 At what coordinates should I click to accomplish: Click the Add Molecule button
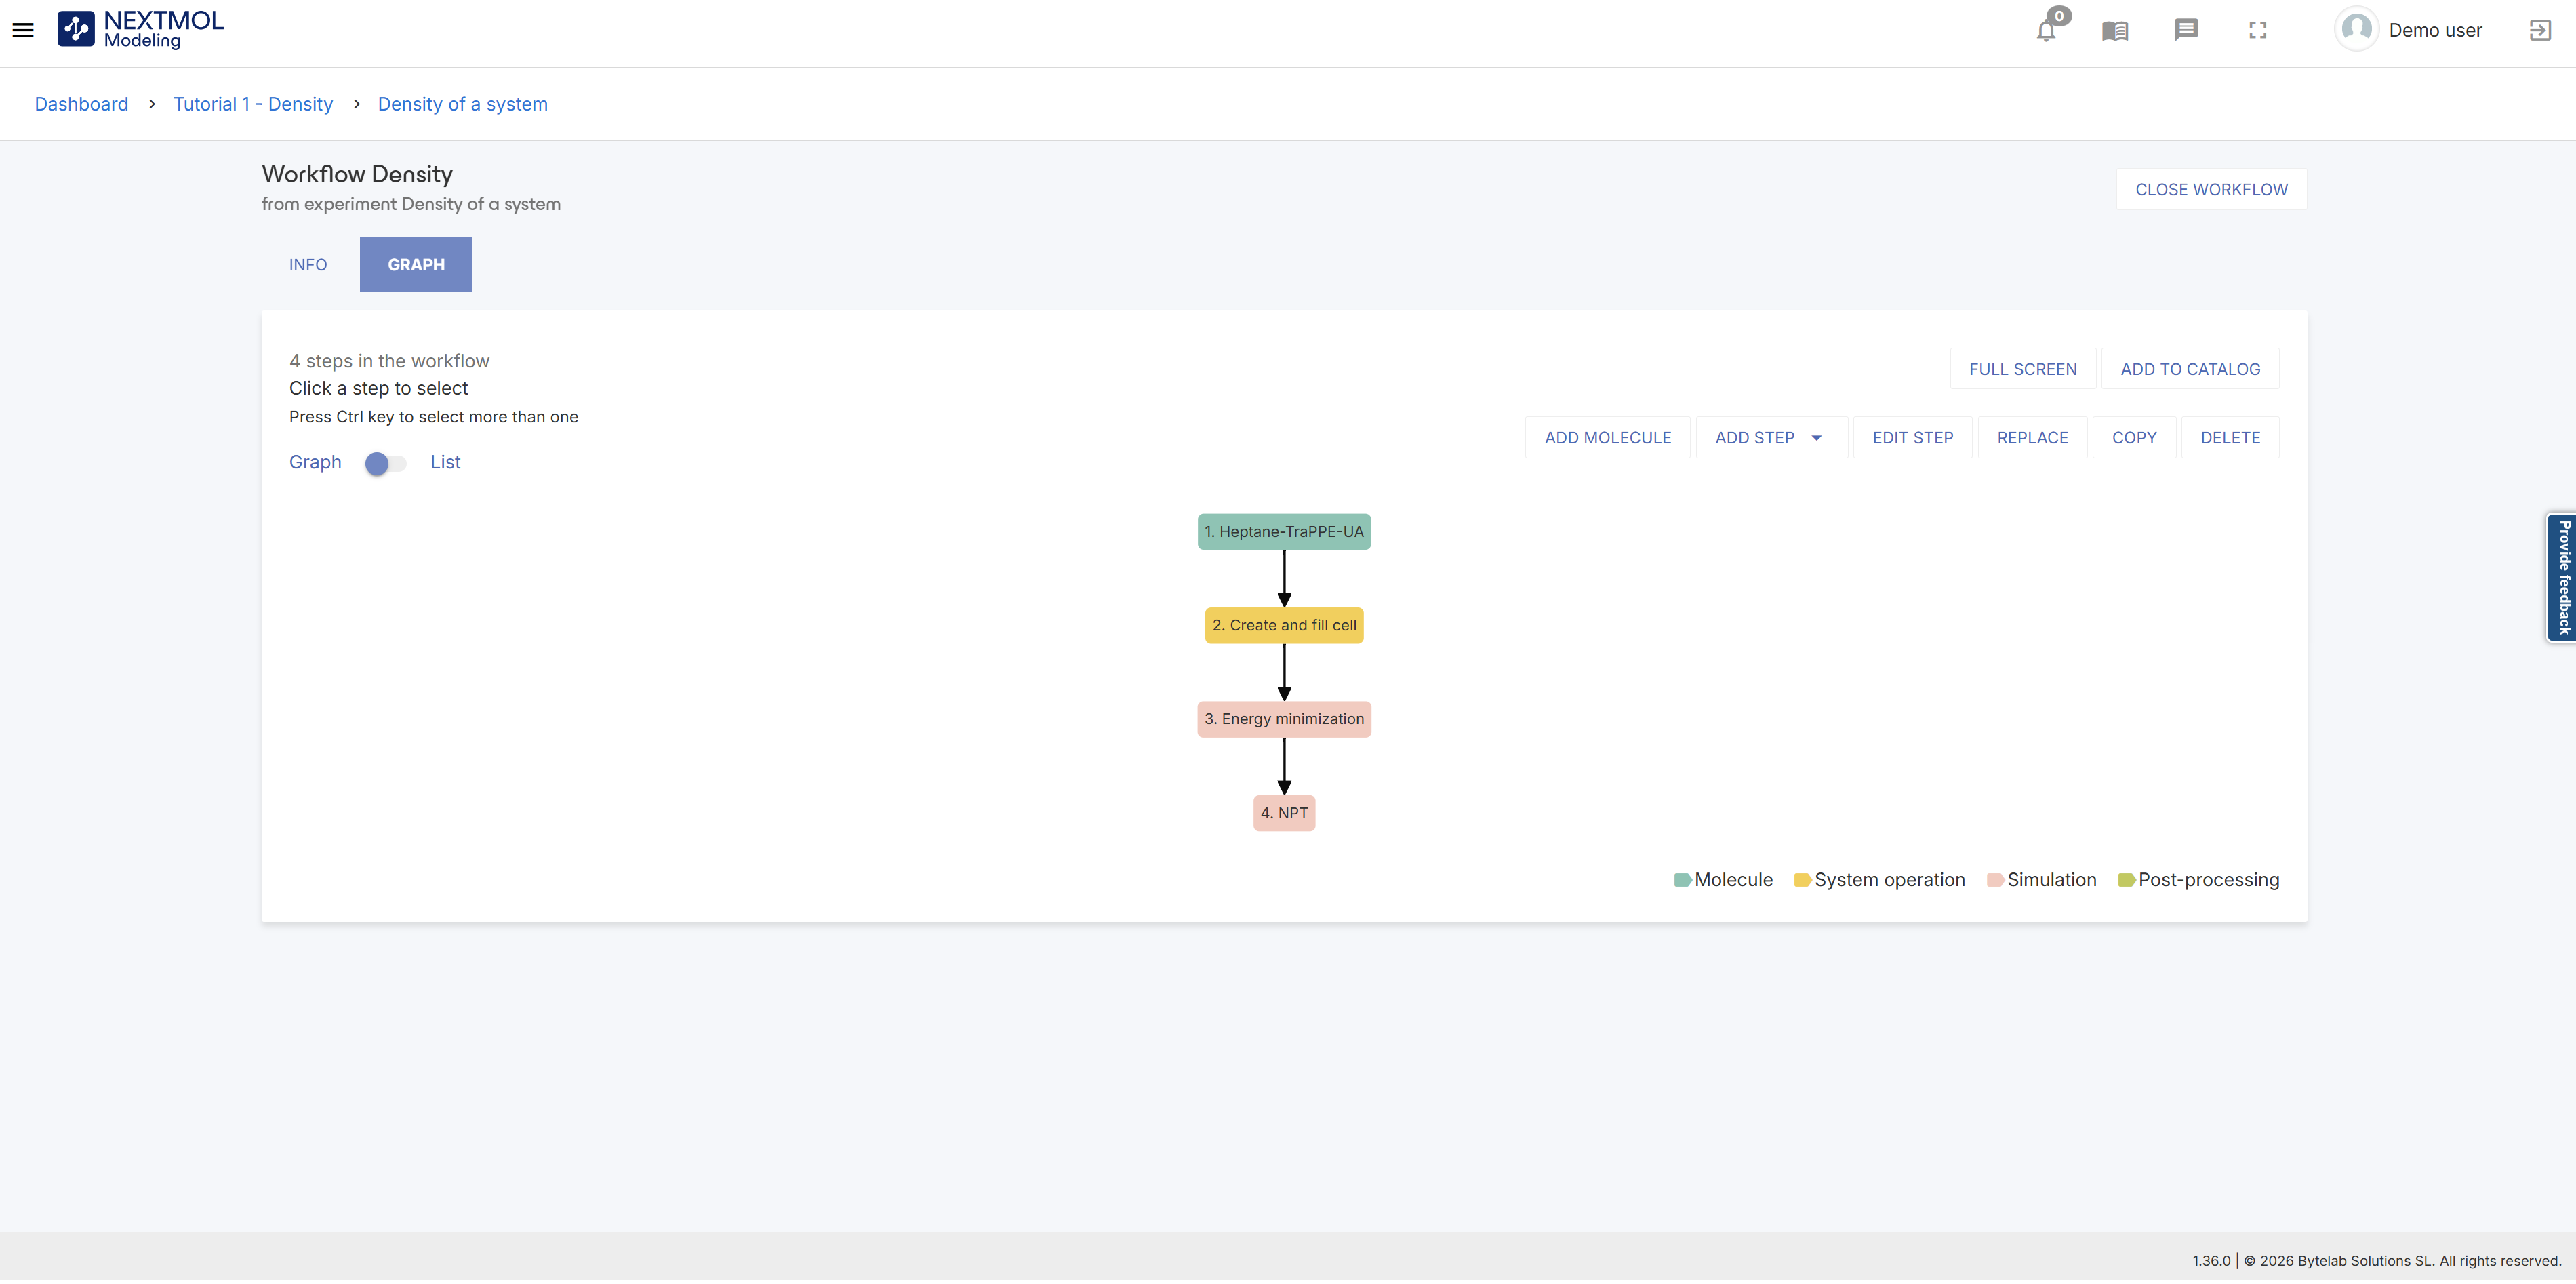coord(1607,438)
